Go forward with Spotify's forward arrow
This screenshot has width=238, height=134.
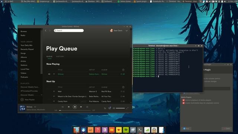[49, 31]
